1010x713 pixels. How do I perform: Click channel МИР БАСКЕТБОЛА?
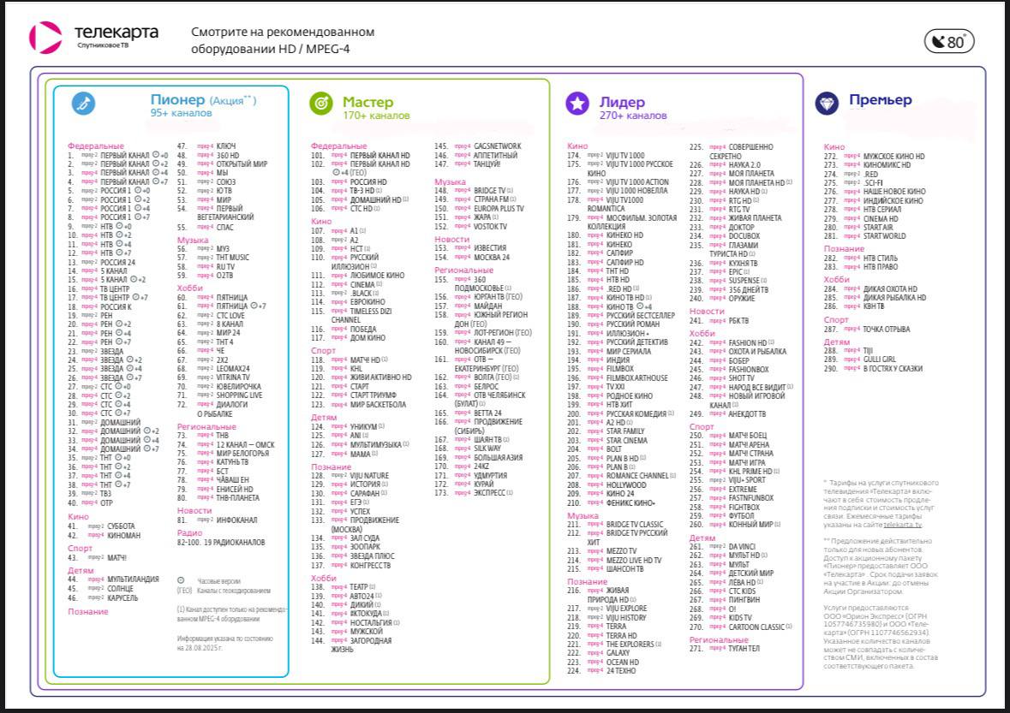(x=378, y=405)
